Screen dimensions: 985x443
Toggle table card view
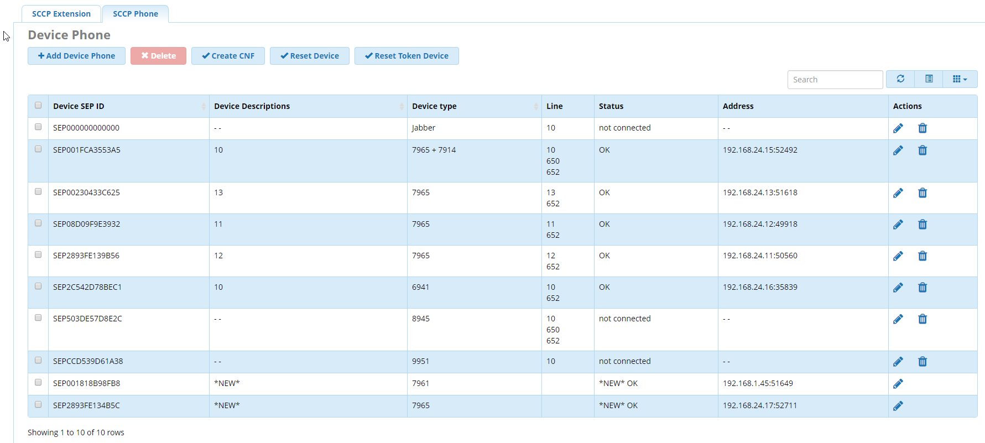coord(929,79)
